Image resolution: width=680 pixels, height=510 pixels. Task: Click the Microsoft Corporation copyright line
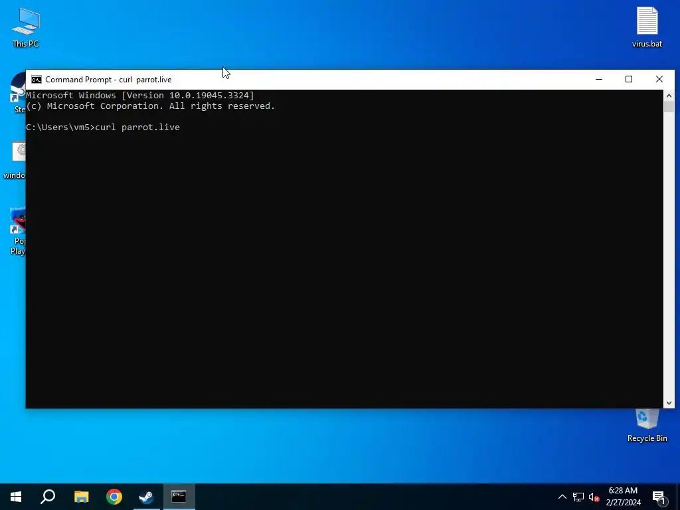[x=151, y=106]
